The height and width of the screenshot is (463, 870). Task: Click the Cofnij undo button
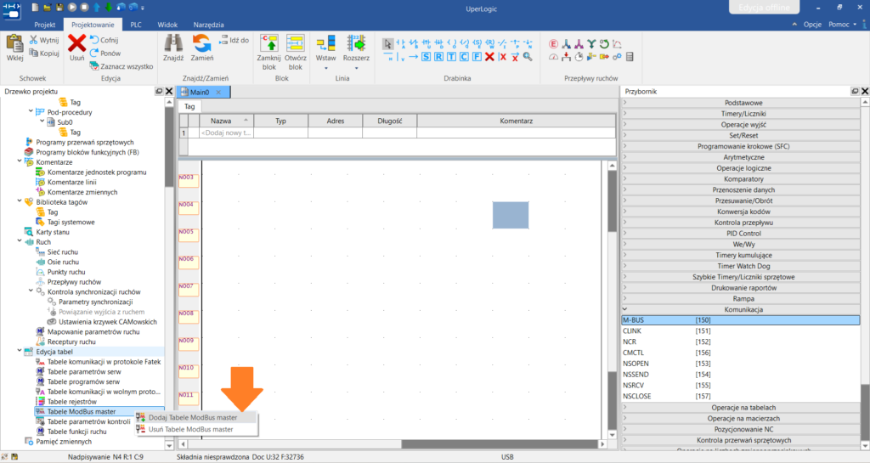tap(104, 40)
